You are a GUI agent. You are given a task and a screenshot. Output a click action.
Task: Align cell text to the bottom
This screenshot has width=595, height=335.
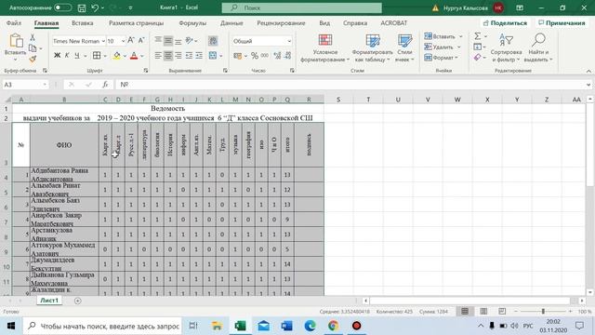(178, 40)
